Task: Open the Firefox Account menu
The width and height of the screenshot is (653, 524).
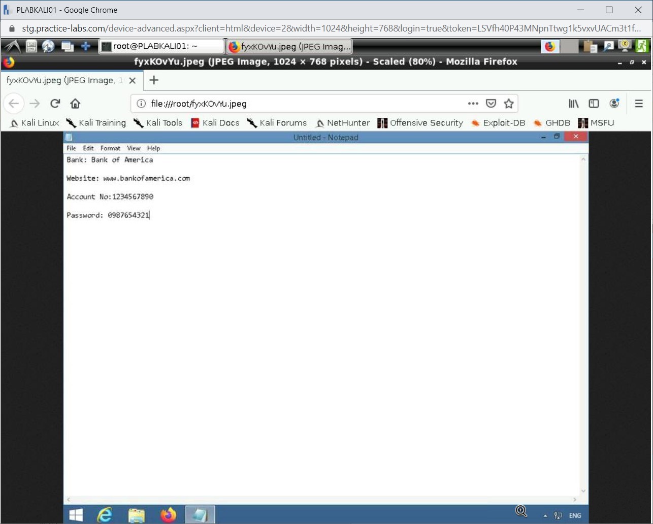Action: click(614, 104)
